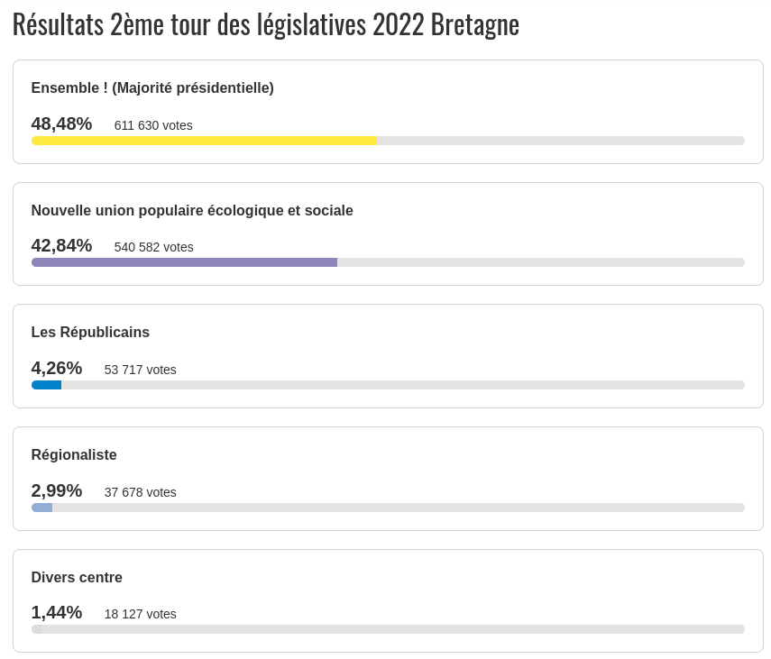Click the light blue Régionaliste progress bar

click(41, 508)
